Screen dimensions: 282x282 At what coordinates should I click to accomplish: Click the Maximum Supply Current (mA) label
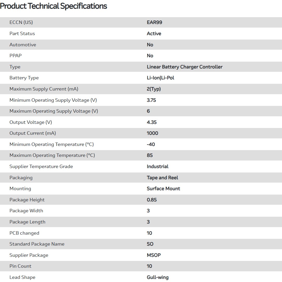coord(44,89)
